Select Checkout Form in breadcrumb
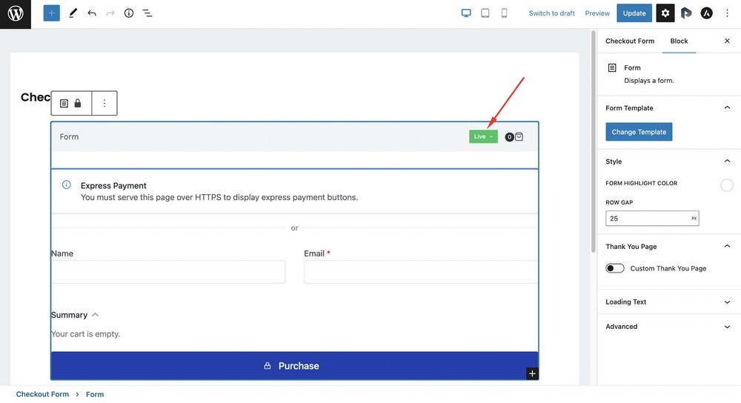Viewport: 741px width, 403px height. pyautogui.click(x=42, y=394)
